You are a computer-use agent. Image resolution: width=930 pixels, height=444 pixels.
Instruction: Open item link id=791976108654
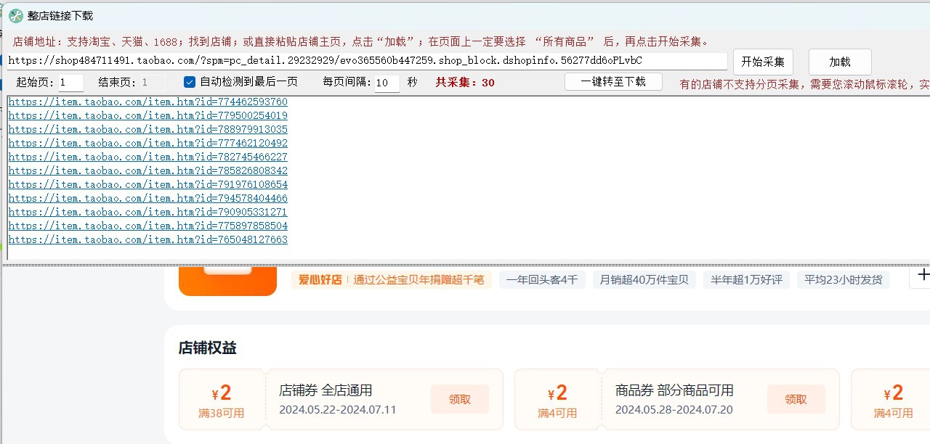pos(148,185)
